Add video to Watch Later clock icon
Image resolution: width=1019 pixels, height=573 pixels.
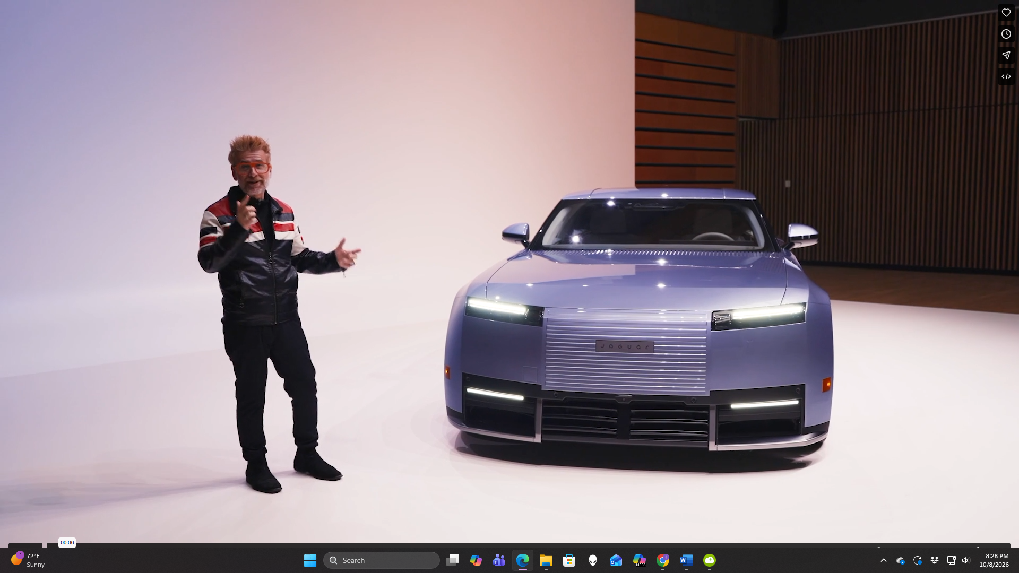tap(1006, 34)
